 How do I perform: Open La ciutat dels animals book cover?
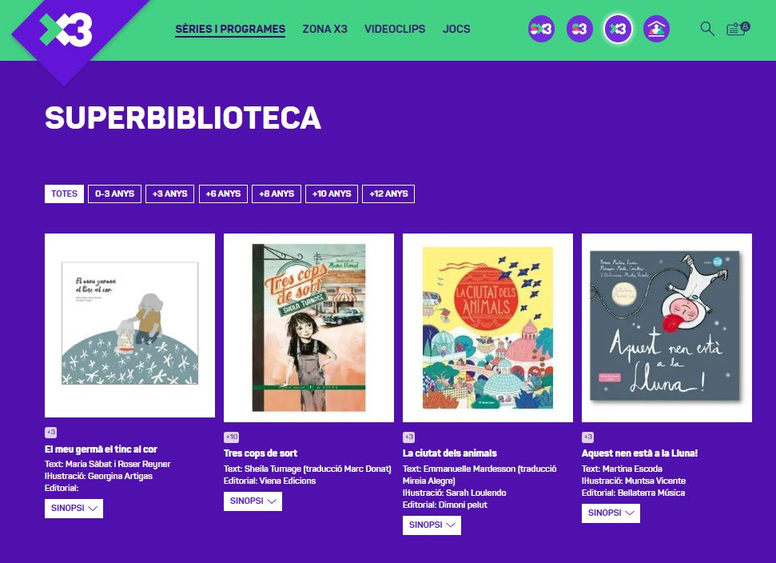[487, 328]
